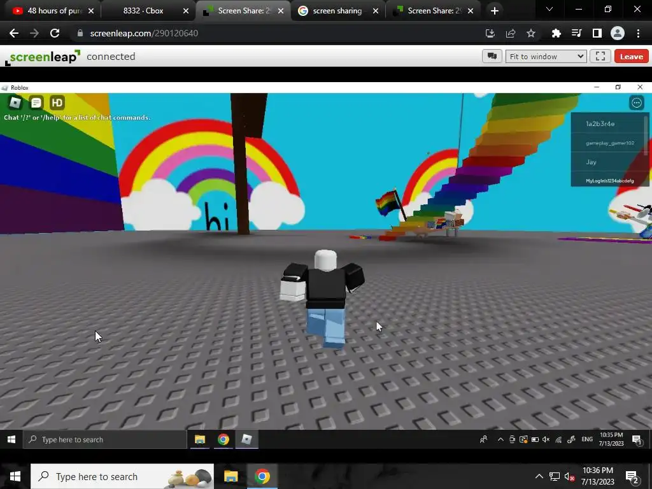Switch to the inactive Screen Share tab
This screenshot has height=489, width=652.
tap(432, 11)
